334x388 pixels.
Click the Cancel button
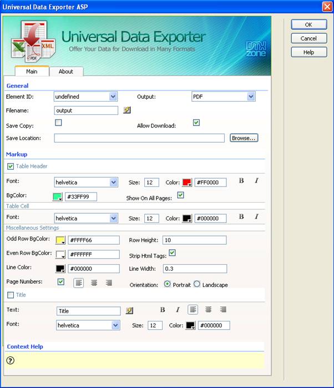point(309,38)
